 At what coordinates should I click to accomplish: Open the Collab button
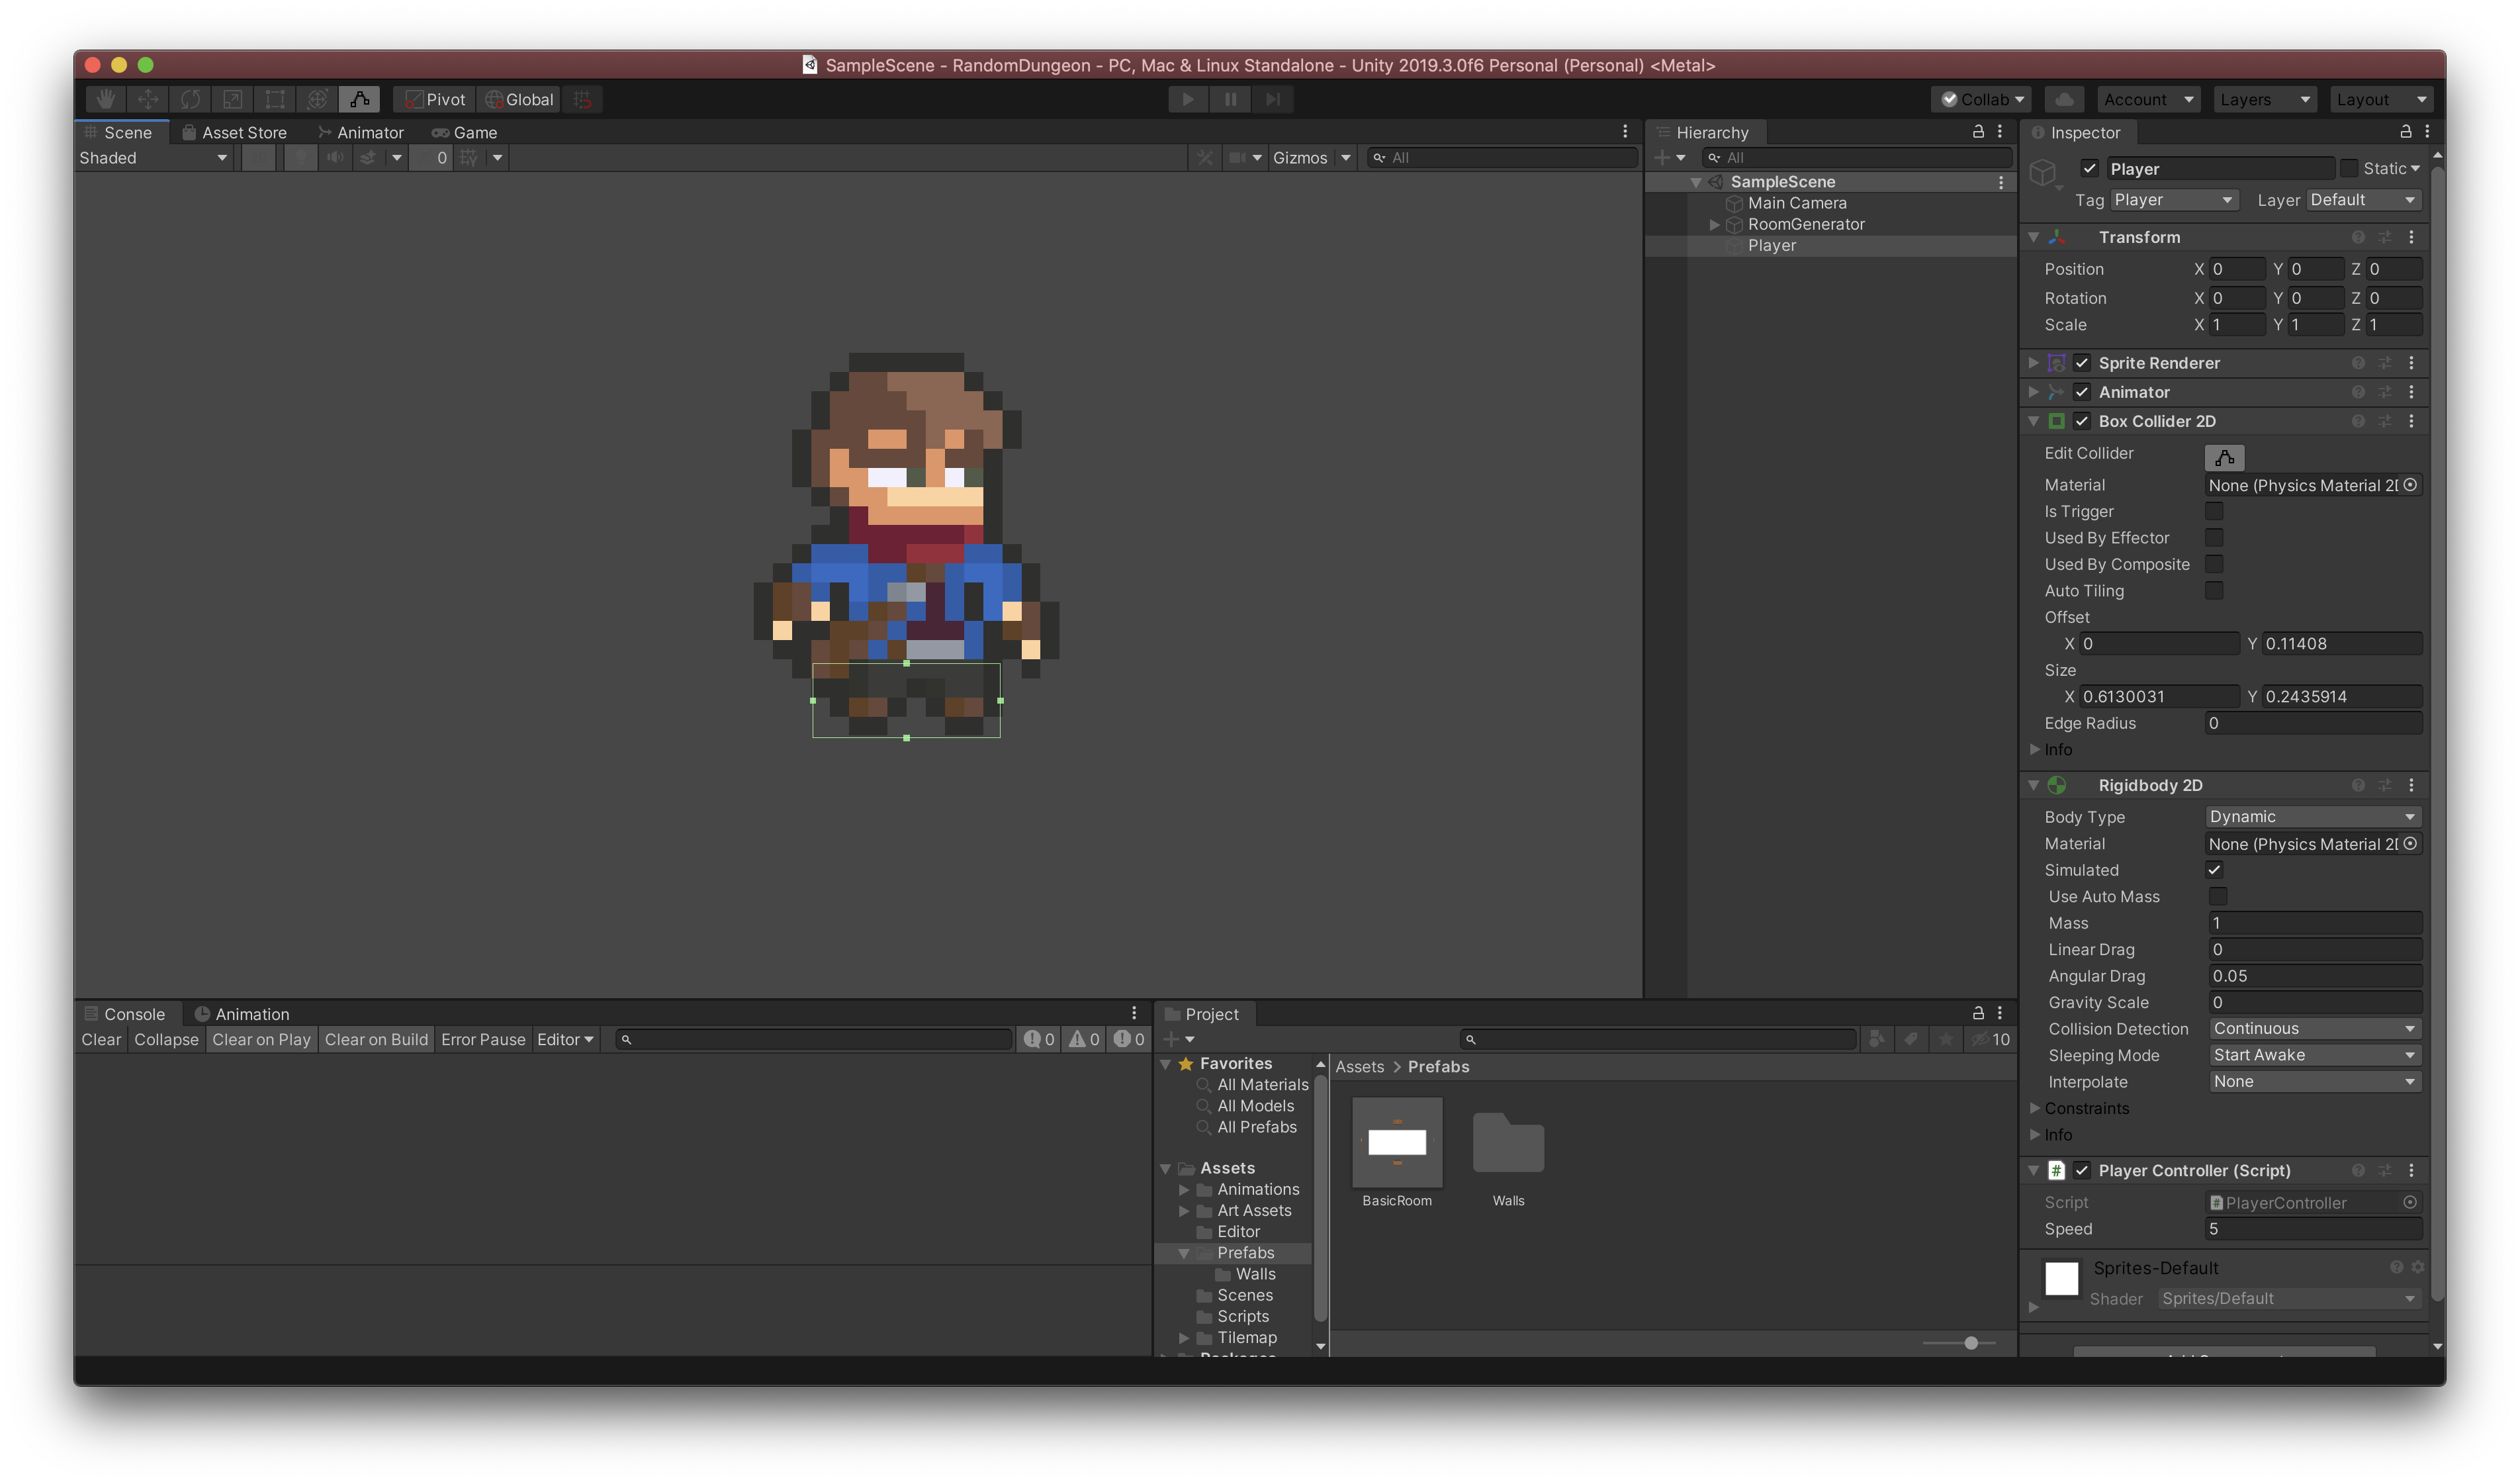[1982, 99]
